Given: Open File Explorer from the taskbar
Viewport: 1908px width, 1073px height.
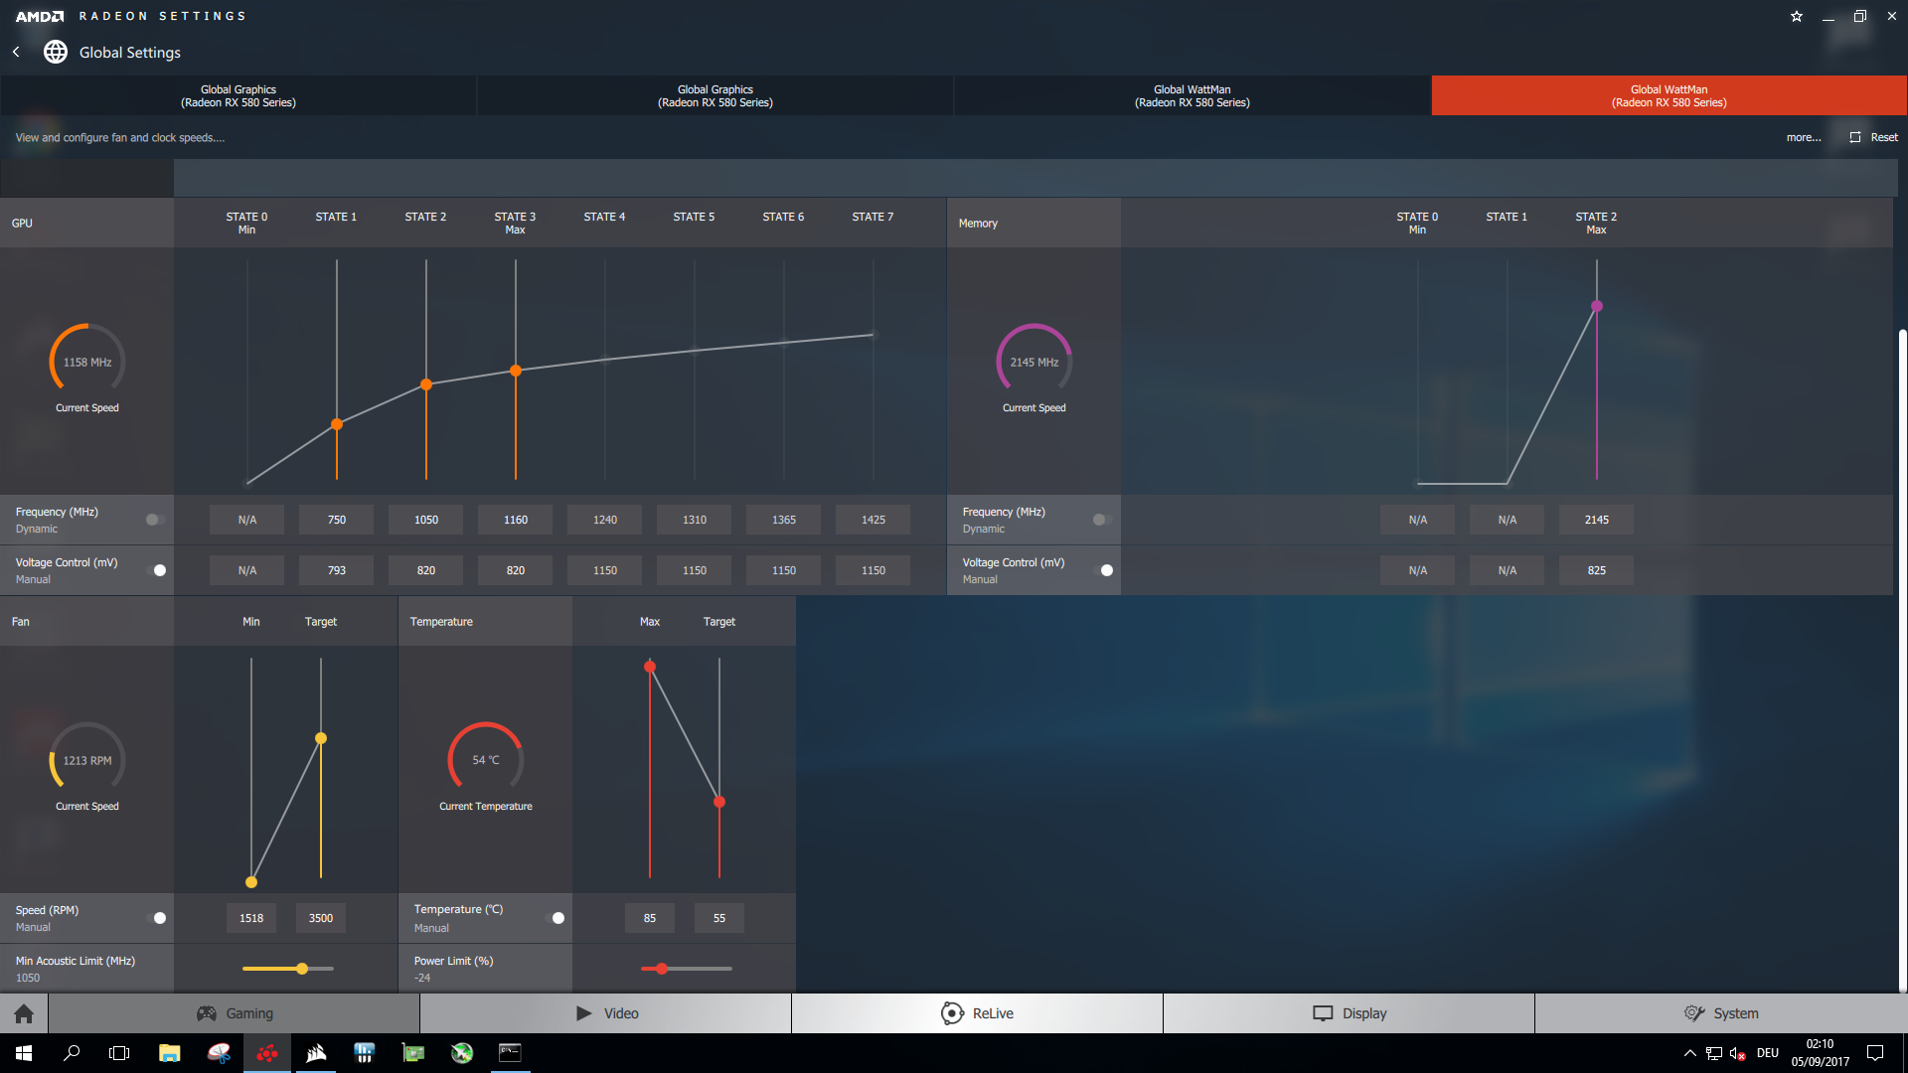Looking at the screenshot, I should [x=170, y=1053].
